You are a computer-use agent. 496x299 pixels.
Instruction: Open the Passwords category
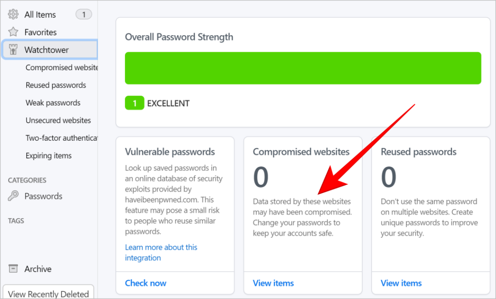(43, 196)
